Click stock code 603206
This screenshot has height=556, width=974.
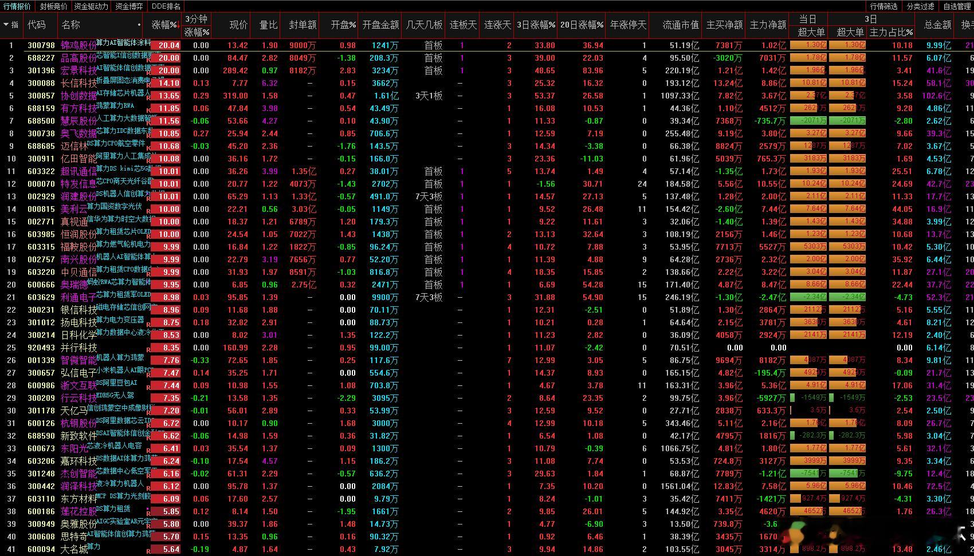coord(41,461)
